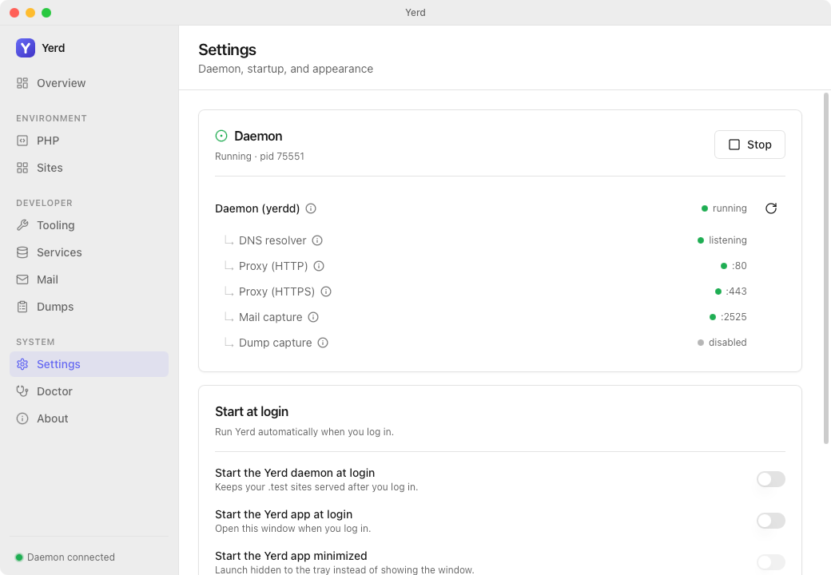
Task: Click the Services database icon
Action: tap(22, 252)
